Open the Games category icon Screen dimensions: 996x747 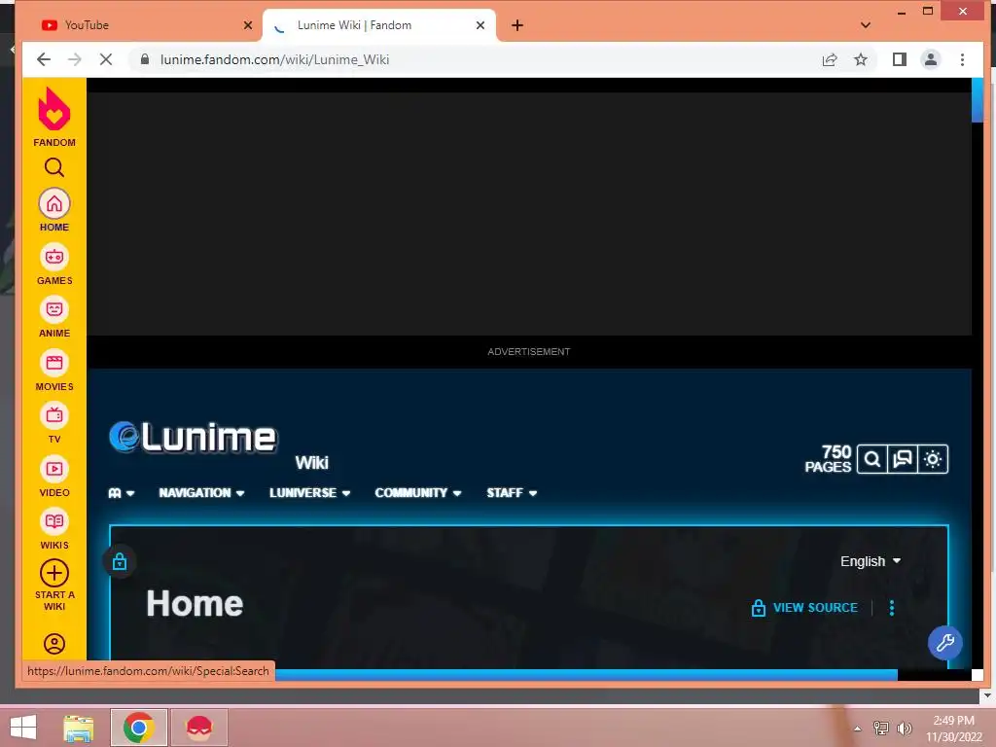(x=54, y=257)
